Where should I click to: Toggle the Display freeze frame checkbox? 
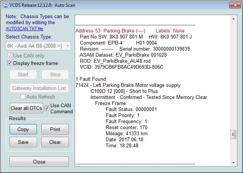coord(9,63)
